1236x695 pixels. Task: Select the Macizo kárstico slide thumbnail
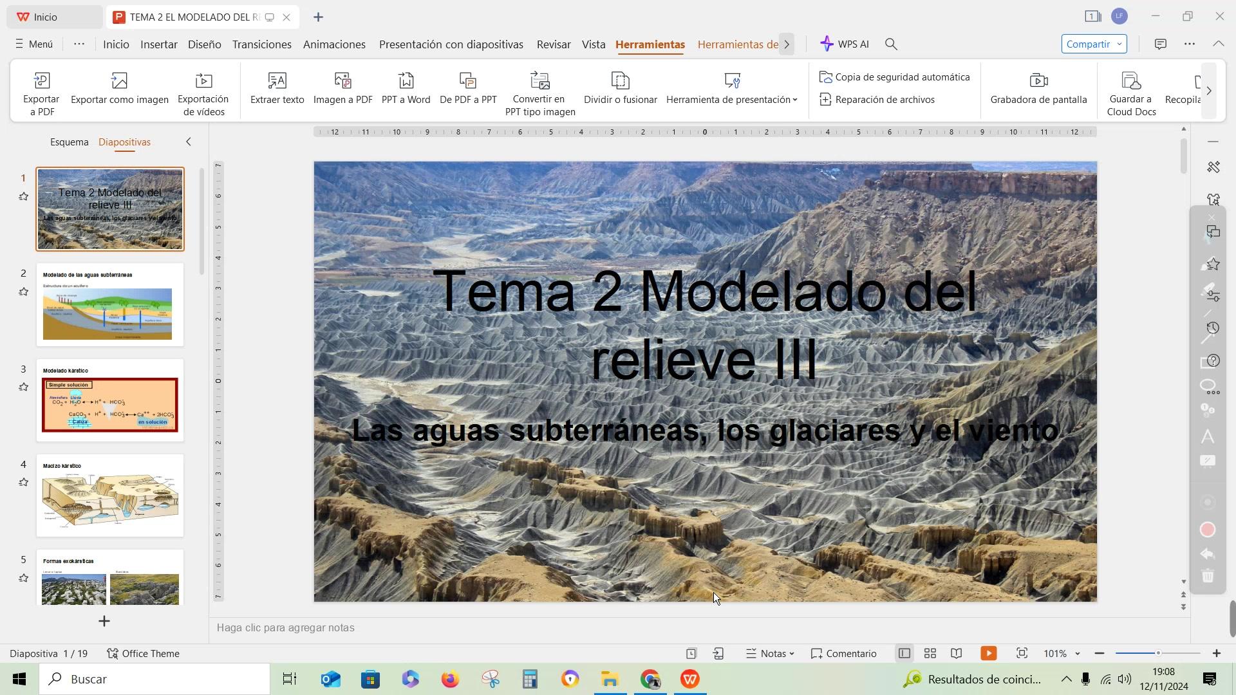110,496
